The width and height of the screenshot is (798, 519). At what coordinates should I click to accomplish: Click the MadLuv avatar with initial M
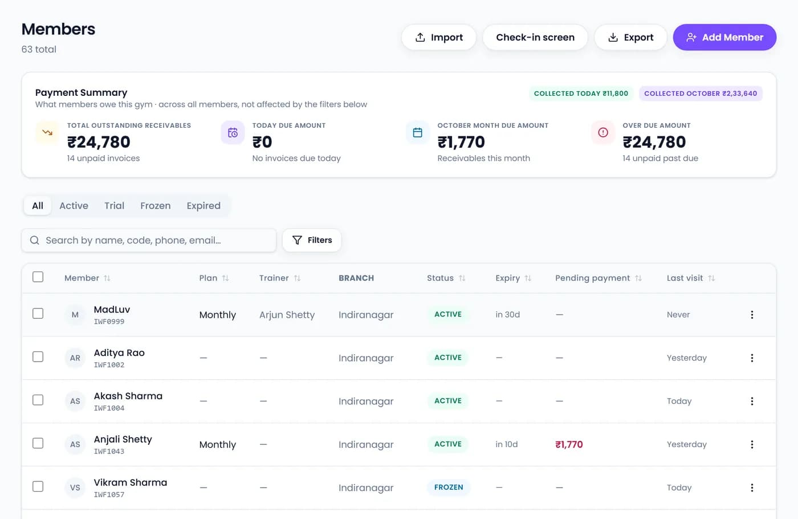pyautogui.click(x=75, y=315)
